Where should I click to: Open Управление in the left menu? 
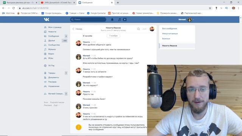[x=54, y=87]
